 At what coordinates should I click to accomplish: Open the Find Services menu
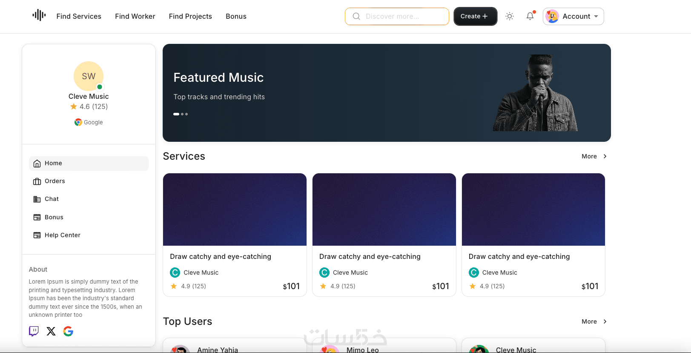click(x=79, y=16)
